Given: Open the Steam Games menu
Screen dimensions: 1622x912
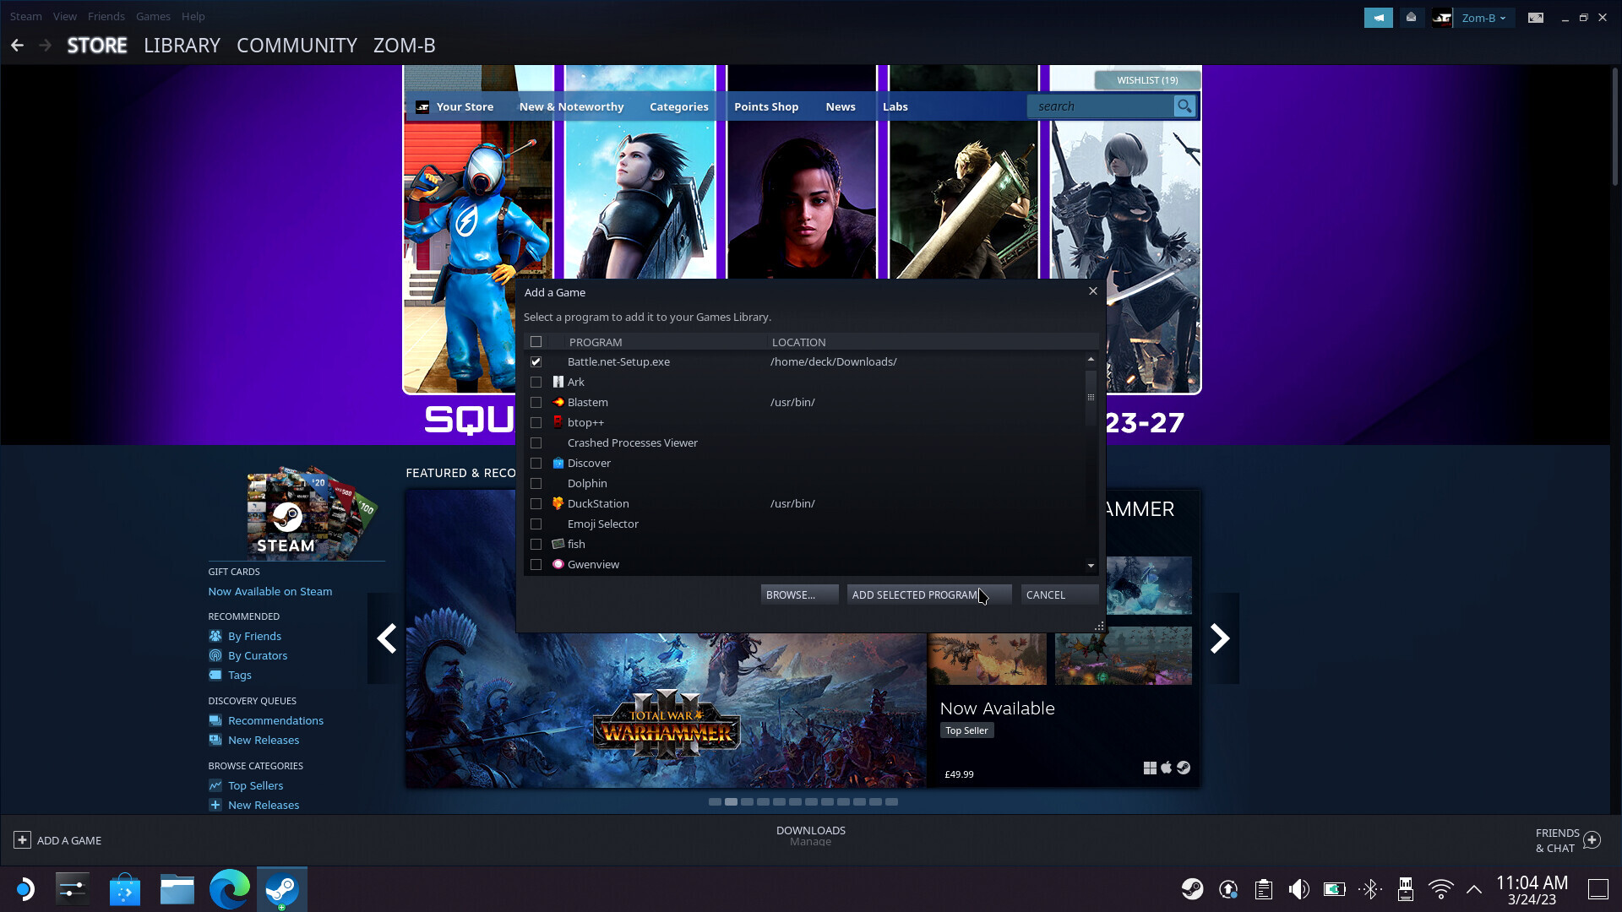Looking at the screenshot, I should (x=151, y=15).
